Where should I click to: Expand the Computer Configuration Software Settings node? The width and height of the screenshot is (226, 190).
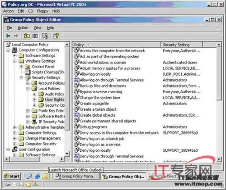[15, 56]
